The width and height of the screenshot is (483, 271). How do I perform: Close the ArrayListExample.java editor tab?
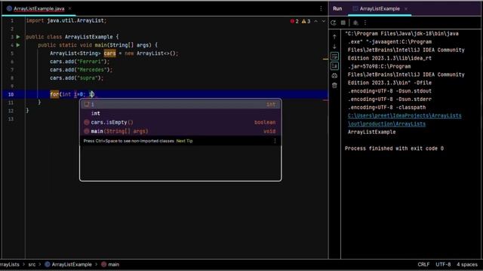click(x=70, y=8)
